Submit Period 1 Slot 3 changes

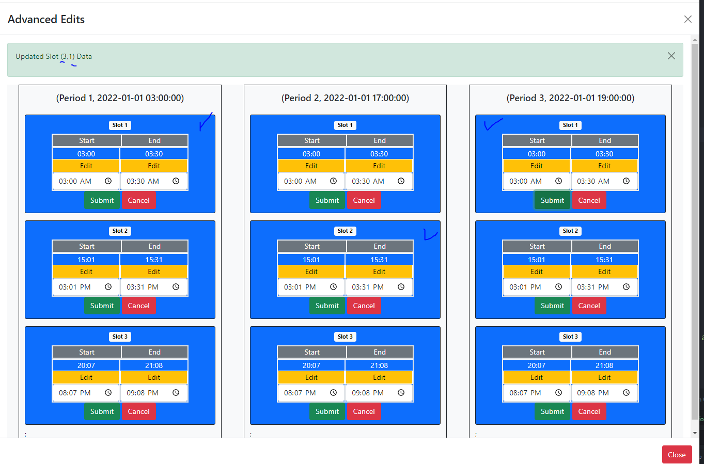pyautogui.click(x=102, y=411)
